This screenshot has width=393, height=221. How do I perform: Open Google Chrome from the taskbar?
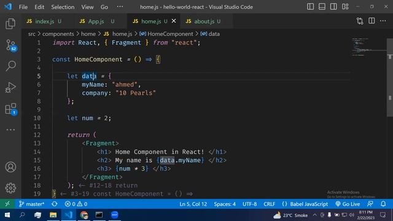click(84, 215)
